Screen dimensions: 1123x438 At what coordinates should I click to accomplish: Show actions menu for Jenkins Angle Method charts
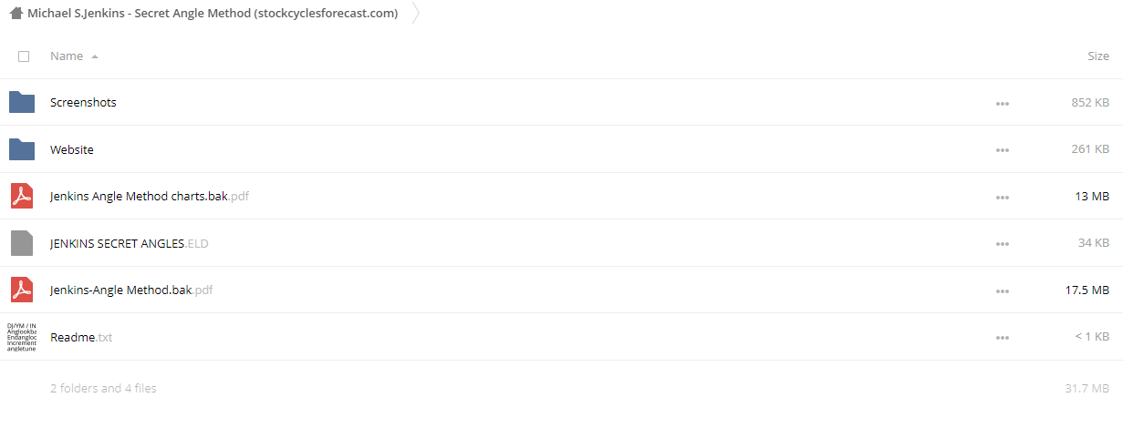(x=1003, y=197)
